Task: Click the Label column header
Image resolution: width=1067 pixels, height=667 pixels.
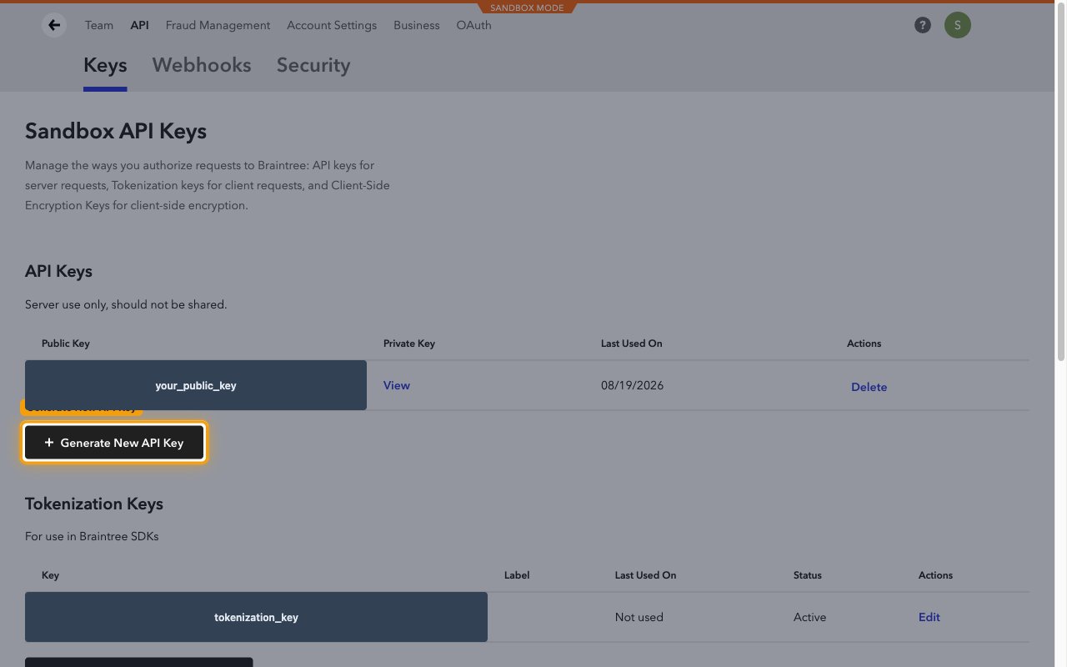Action: coord(517,575)
